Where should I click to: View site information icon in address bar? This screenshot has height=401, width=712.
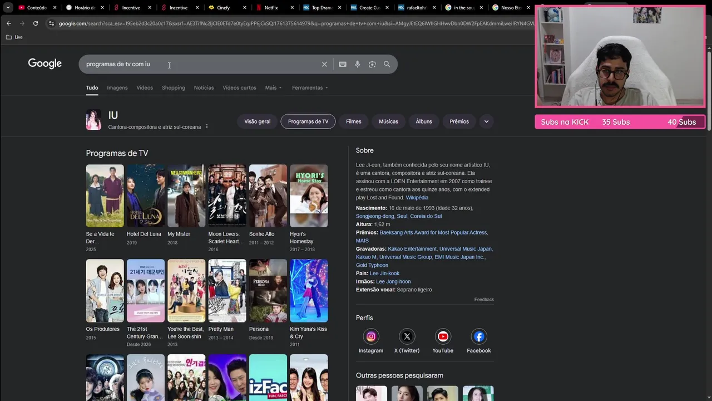[51, 23]
